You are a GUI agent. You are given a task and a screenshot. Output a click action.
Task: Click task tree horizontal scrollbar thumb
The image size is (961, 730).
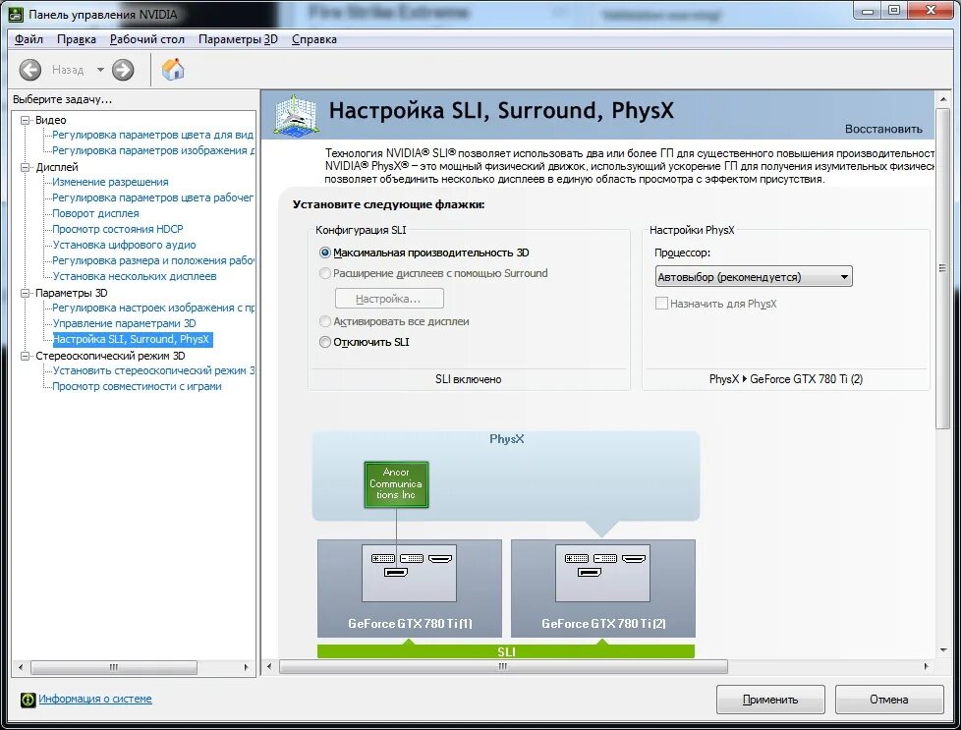[x=114, y=667]
